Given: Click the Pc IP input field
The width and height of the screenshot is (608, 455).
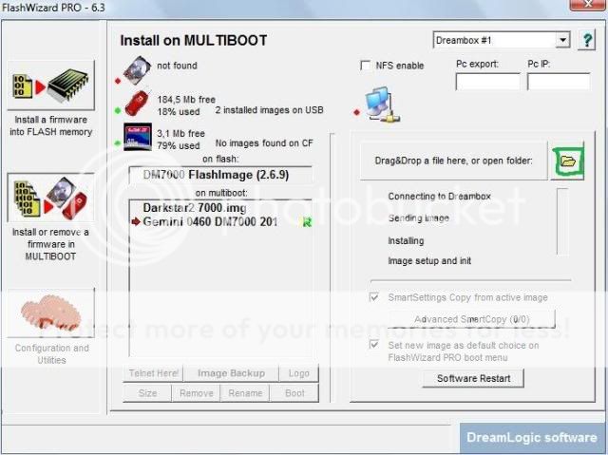Looking at the screenshot, I should click(x=559, y=82).
